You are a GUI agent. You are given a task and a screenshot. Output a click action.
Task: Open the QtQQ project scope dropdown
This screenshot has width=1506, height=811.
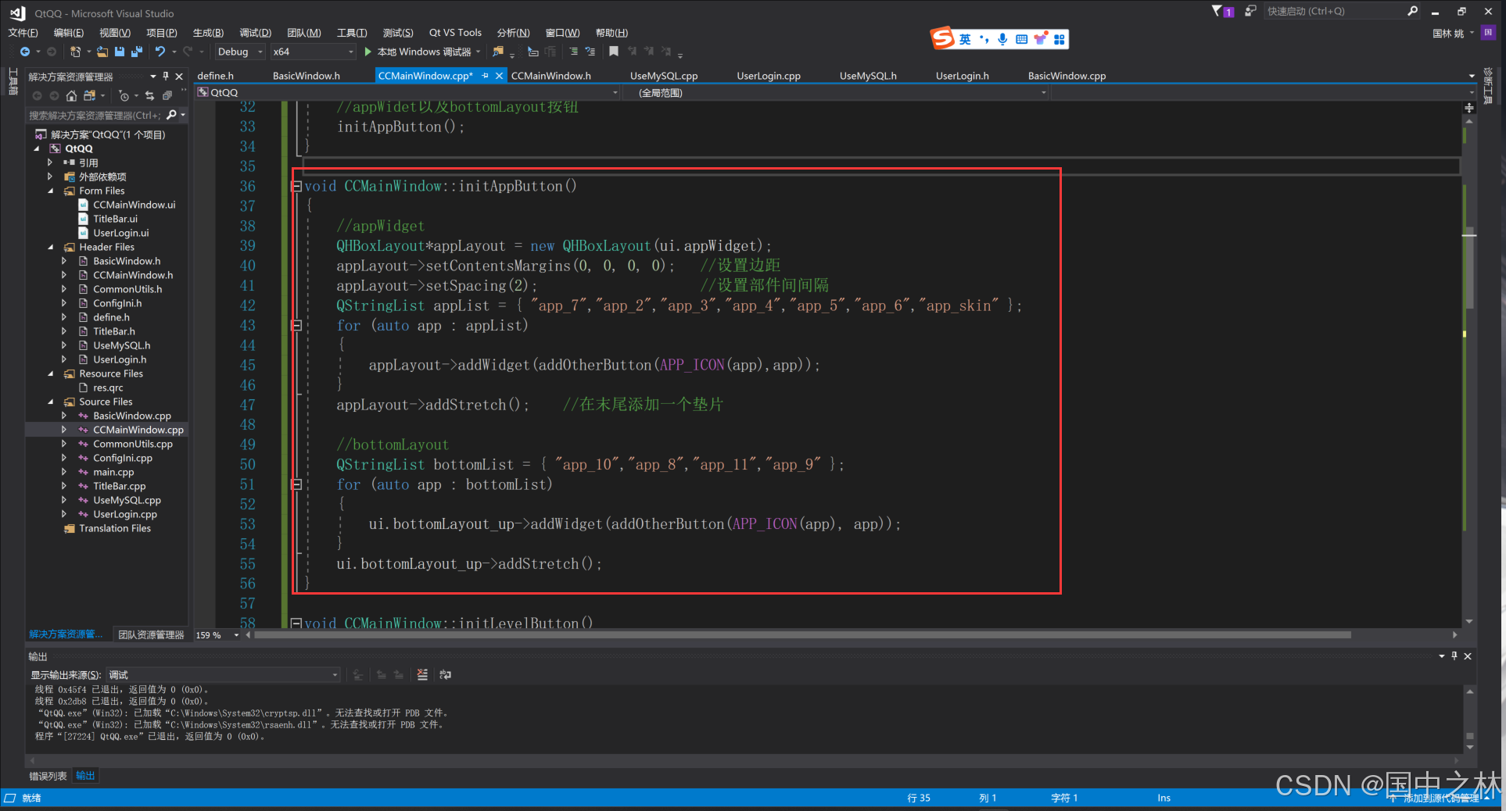[x=407, y=92]
